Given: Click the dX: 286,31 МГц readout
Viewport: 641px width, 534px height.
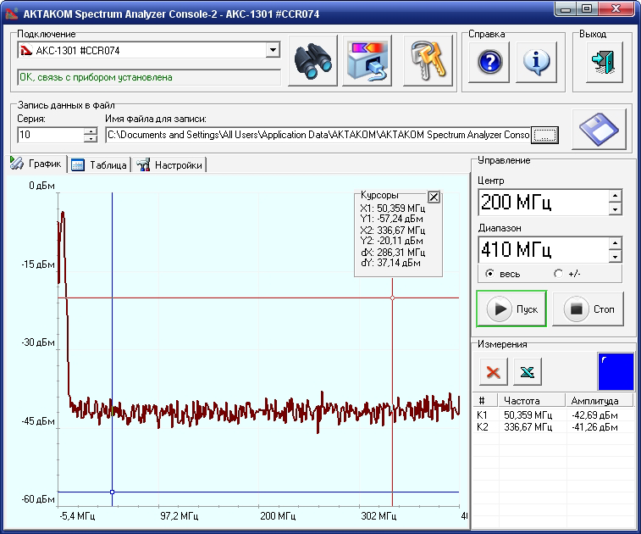Looking at the screenshot, I should (x=392, y=252).
